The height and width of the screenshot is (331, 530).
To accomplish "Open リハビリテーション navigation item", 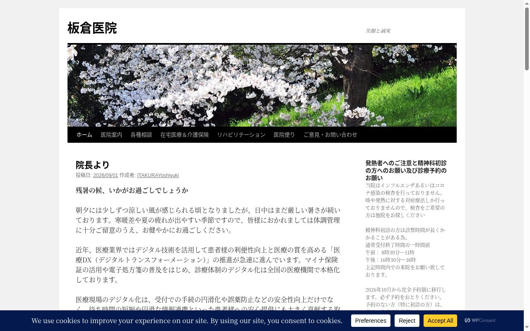I will coord(241,135).
